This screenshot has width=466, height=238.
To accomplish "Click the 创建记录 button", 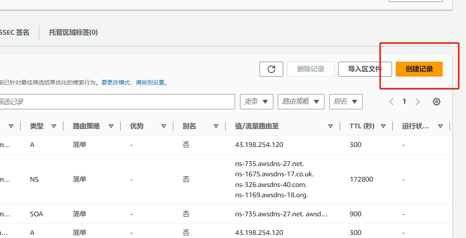I will pos(419,69).
